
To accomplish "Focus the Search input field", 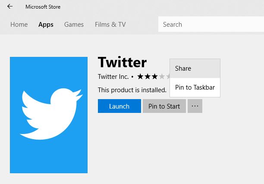I will click(x=211, y=25).
